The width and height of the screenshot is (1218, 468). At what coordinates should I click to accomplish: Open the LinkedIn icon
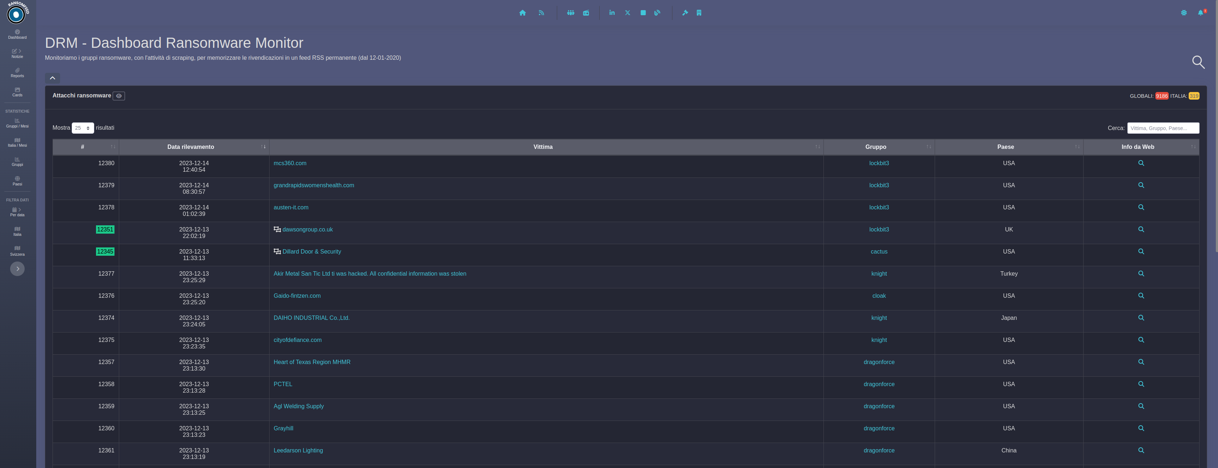point(612,13)
